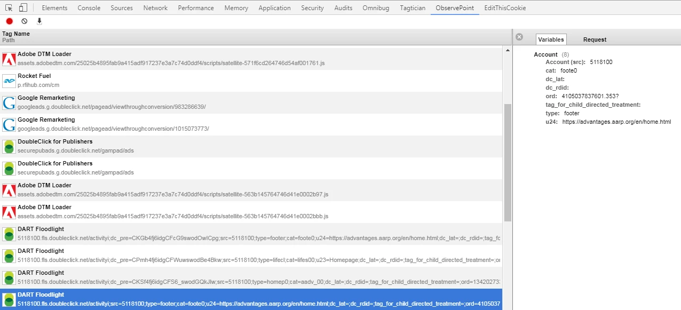
Task: Open the Performance tab
Action: [196, 8]
